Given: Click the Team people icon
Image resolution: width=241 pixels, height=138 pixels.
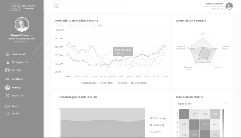Looking at the screenshot, I should tap(7, 106).
